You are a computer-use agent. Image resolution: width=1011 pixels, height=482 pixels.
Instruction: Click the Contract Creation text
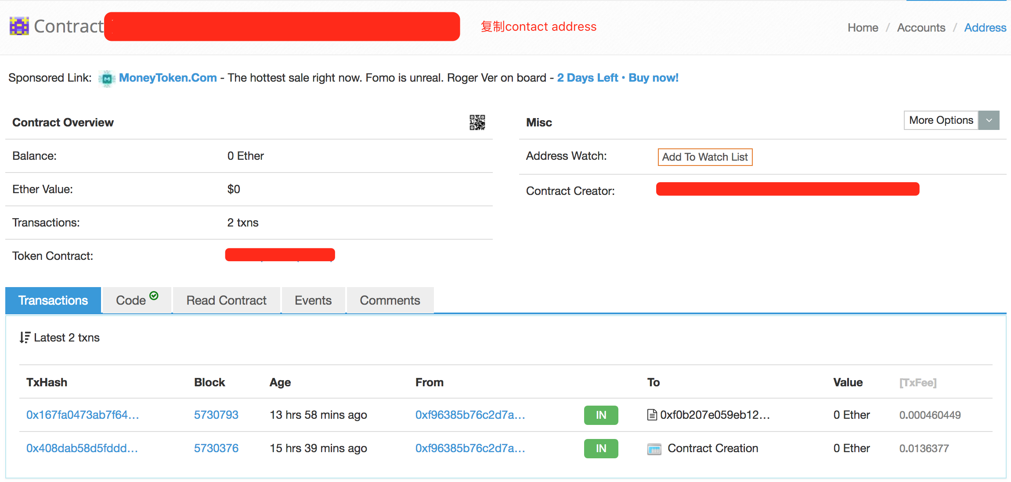point(713,448)
